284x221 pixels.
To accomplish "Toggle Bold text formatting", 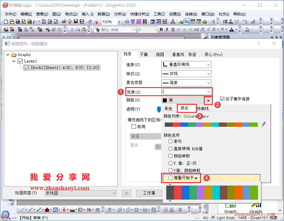I will [161, 30].
